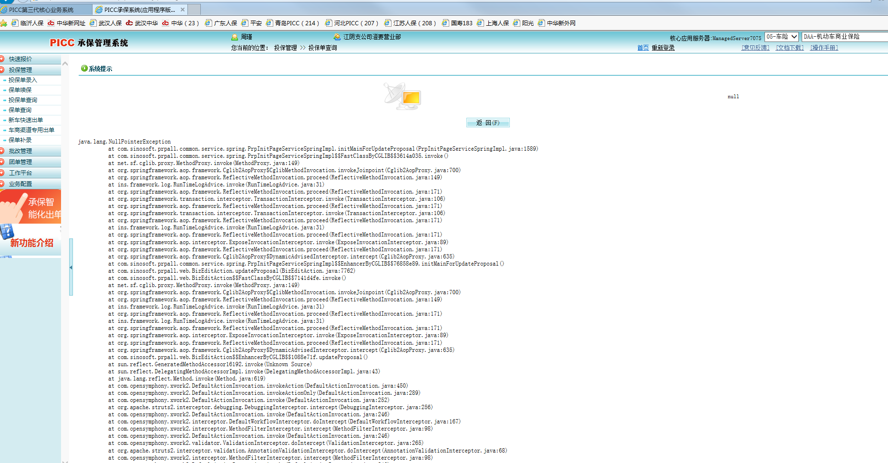Viewport: 888px width, 463px height.
Task: Expand the 批改管理 menu section
Action: (x=31, y=151)
